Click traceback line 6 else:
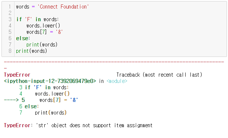The image size is (228, 138). (29, 106)
